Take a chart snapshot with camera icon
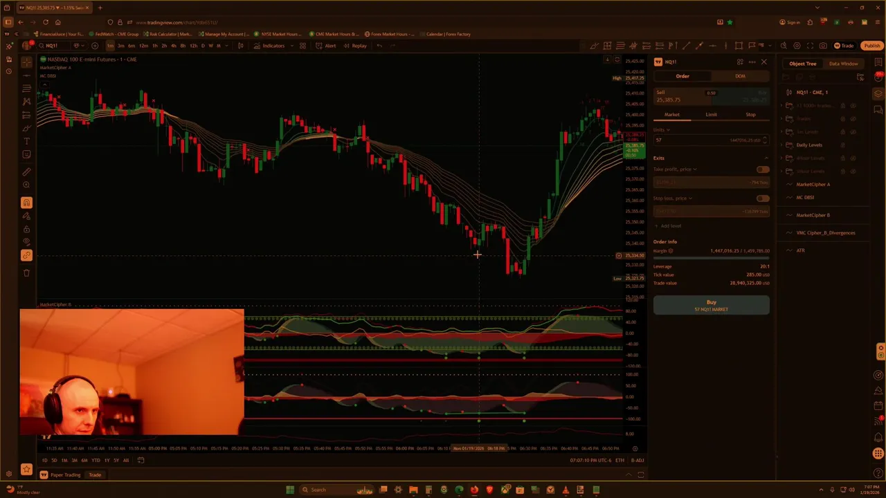886x498 pixels. pos(823,46)
